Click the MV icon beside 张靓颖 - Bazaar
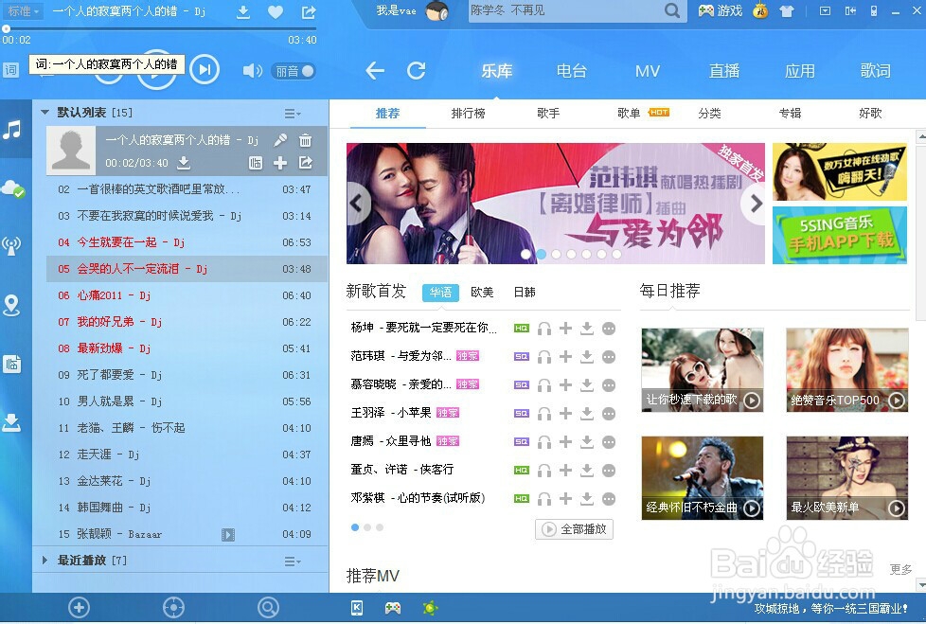The image size is (926, 624). [228, 535]
